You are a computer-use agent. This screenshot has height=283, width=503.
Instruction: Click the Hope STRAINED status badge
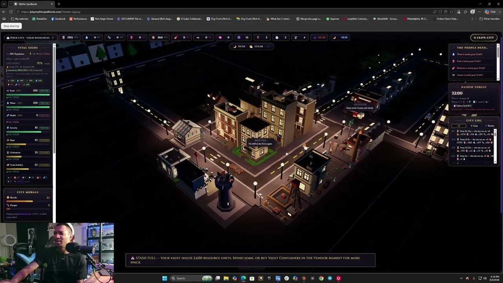(x=45, y=140)
